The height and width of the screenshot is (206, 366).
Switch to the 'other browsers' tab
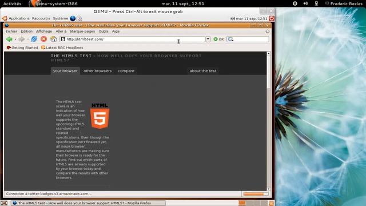coord(98,71)
